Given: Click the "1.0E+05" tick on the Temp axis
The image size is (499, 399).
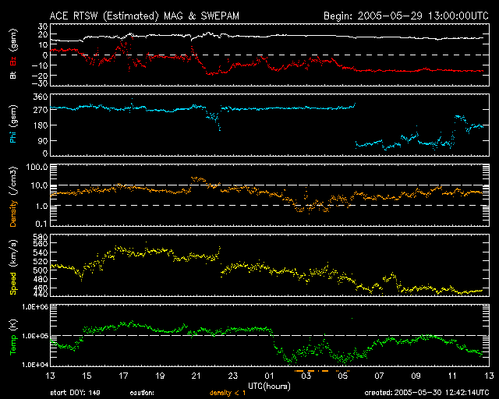Looking at the screenshot, I should 35,336.
